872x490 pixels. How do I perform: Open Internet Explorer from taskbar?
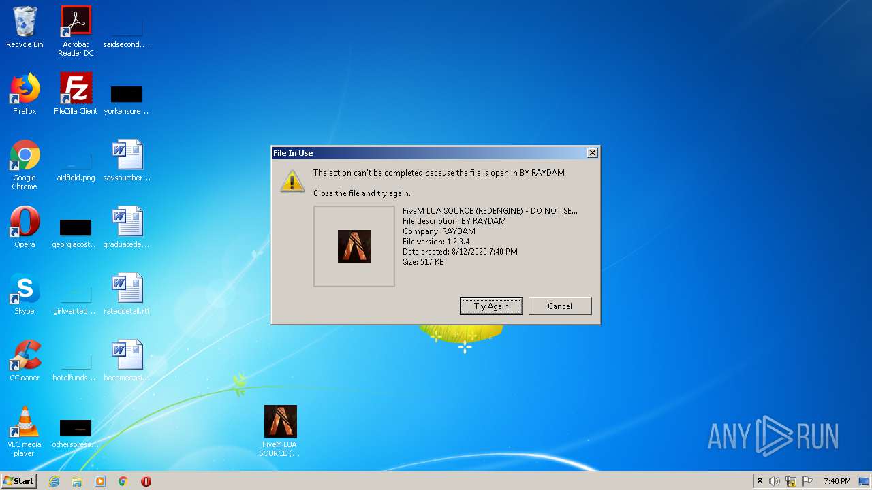click(x=54, y=481)
